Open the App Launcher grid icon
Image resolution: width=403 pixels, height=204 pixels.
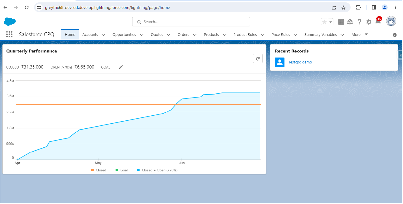pyautogui.click(x=9, y=34)
